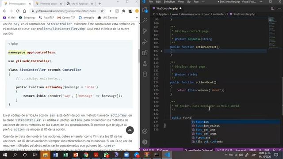Click the Chrome address bar URL
Screen dimensions: 283x159
[x=66, y=11]
